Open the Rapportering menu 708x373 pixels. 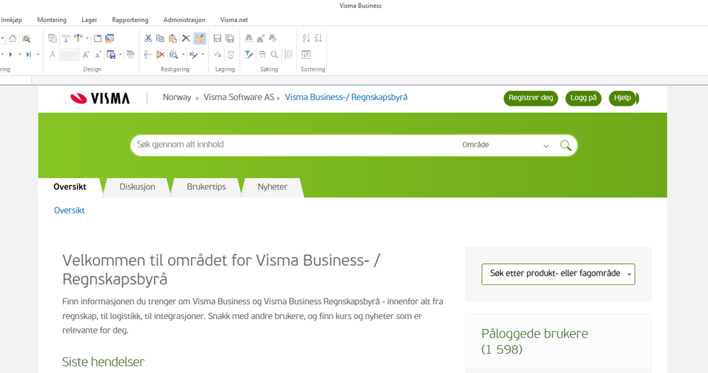[129, 20]
